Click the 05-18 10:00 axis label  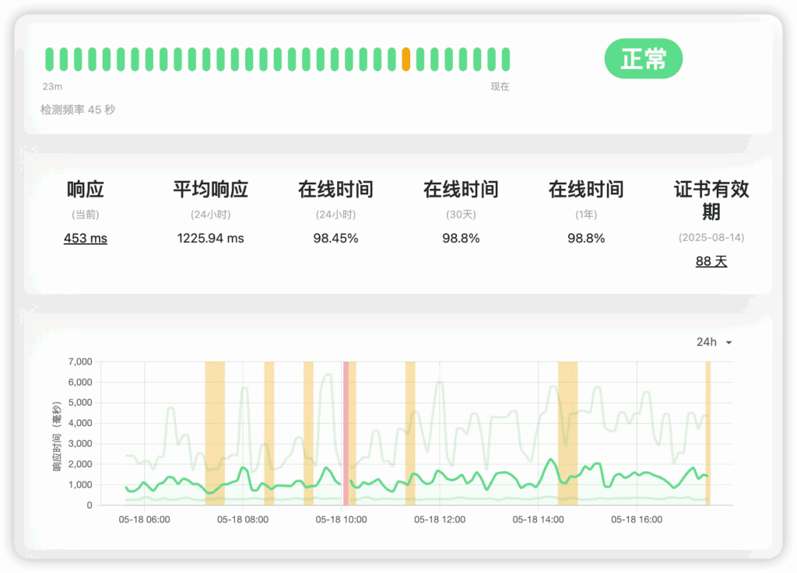pyautogui.click(x=341, y=519)
